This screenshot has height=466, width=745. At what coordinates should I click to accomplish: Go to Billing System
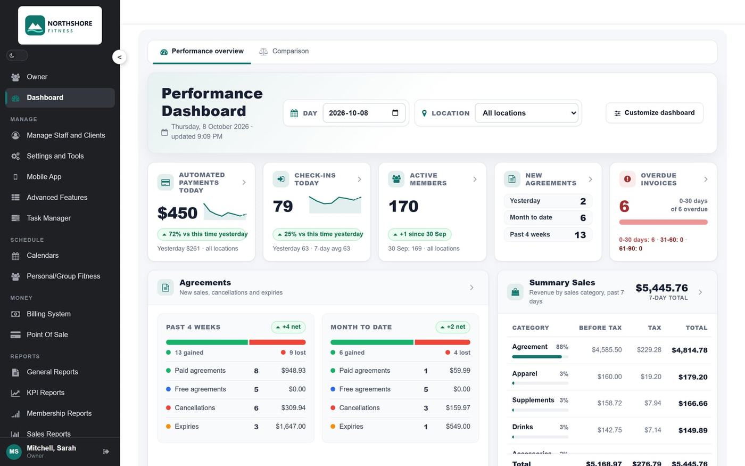click(60, 314)
